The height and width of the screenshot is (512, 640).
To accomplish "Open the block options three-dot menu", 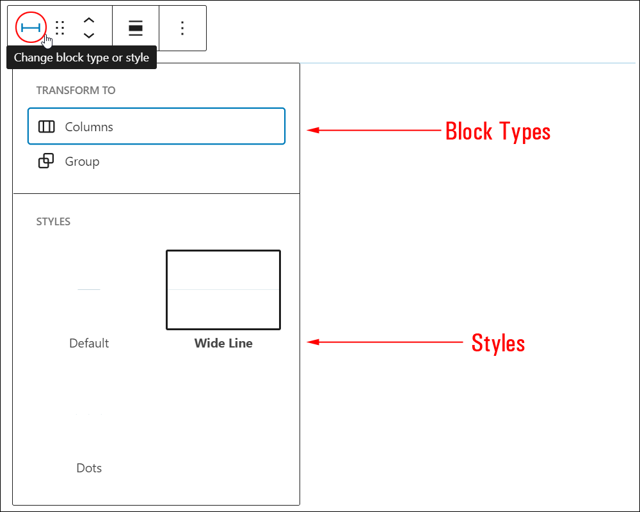I will [x=182, y=28].
